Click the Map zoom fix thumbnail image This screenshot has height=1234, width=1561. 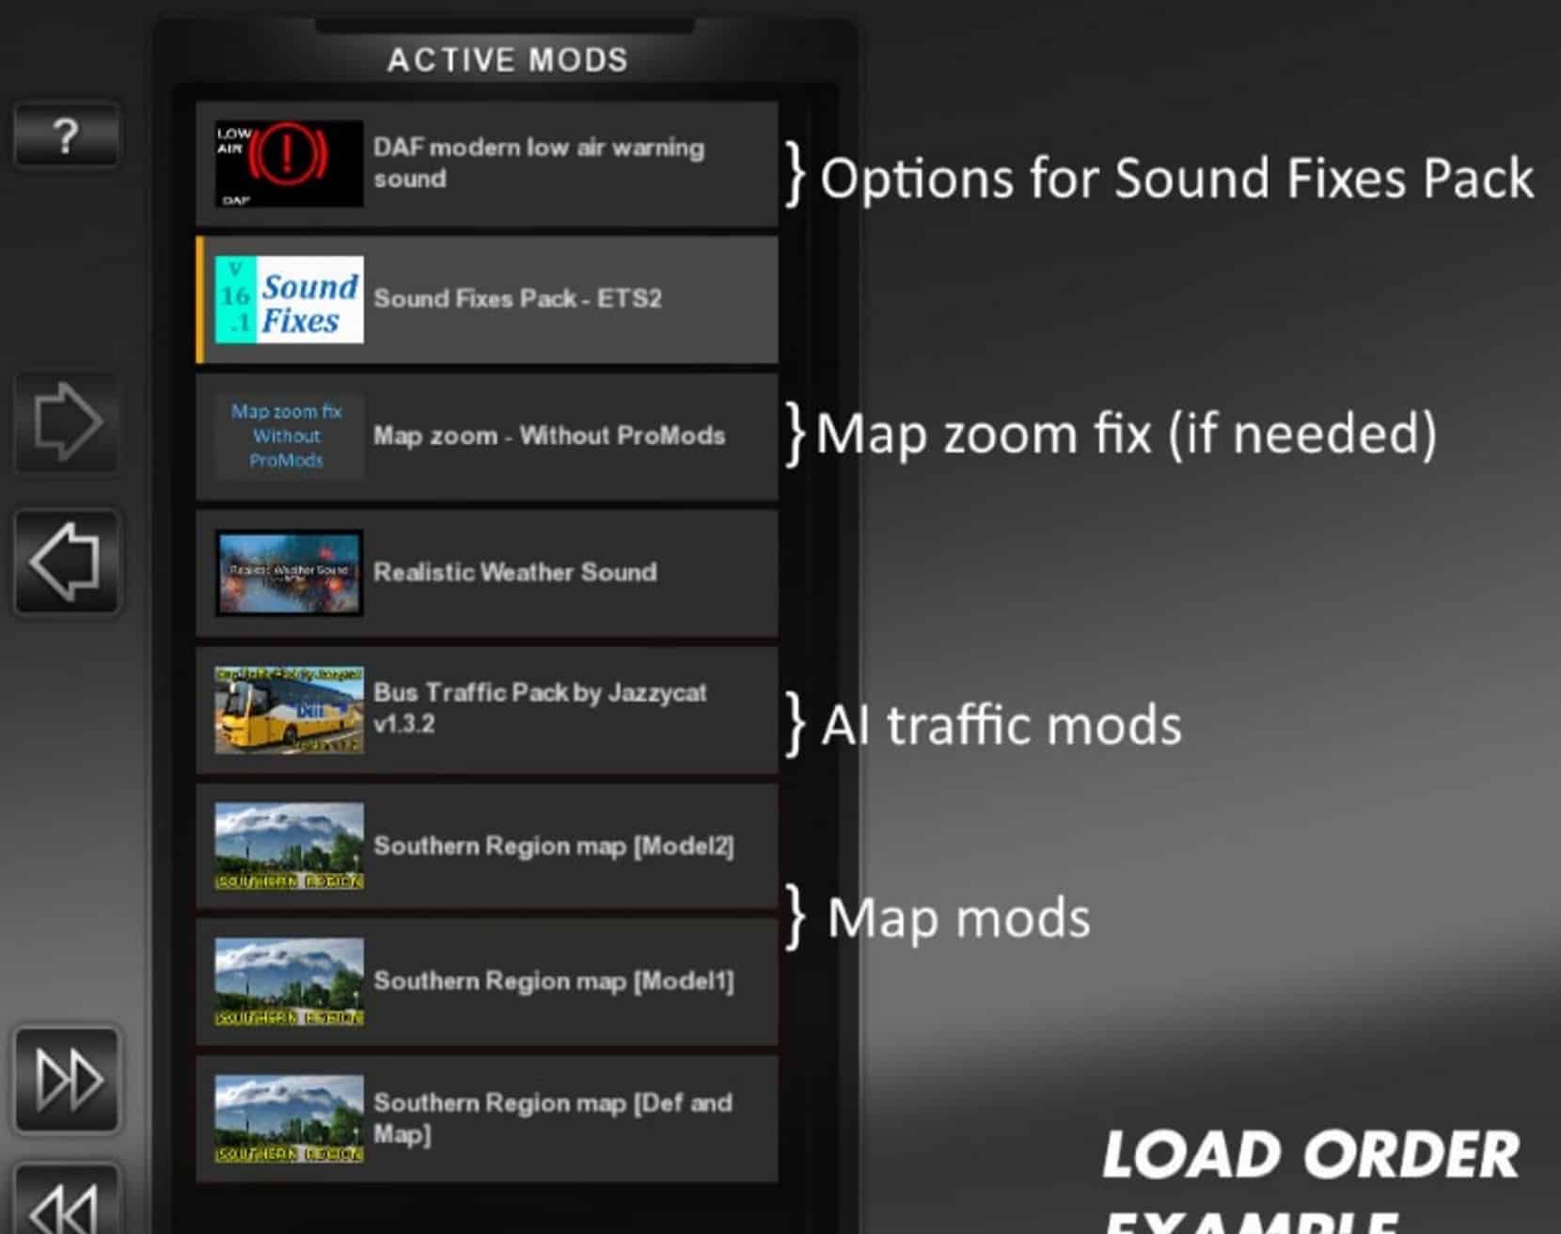(289, 435)
